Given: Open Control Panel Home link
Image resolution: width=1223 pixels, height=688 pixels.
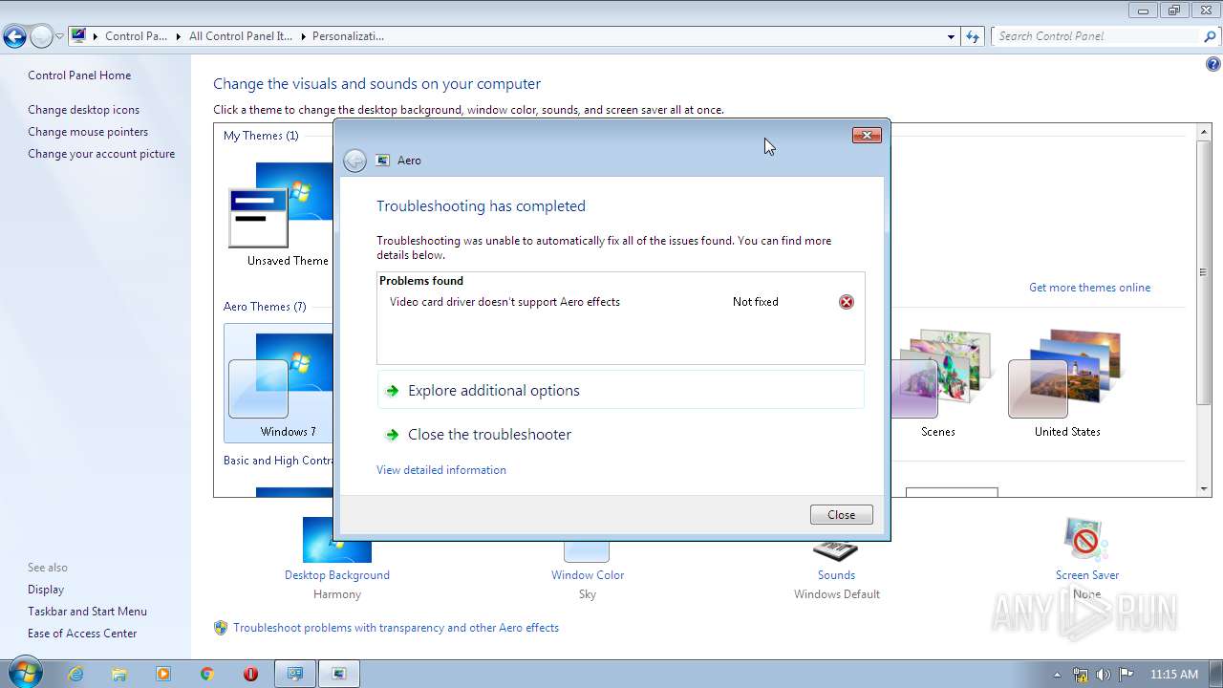Looking at the screenshot, I should (79, 75).
